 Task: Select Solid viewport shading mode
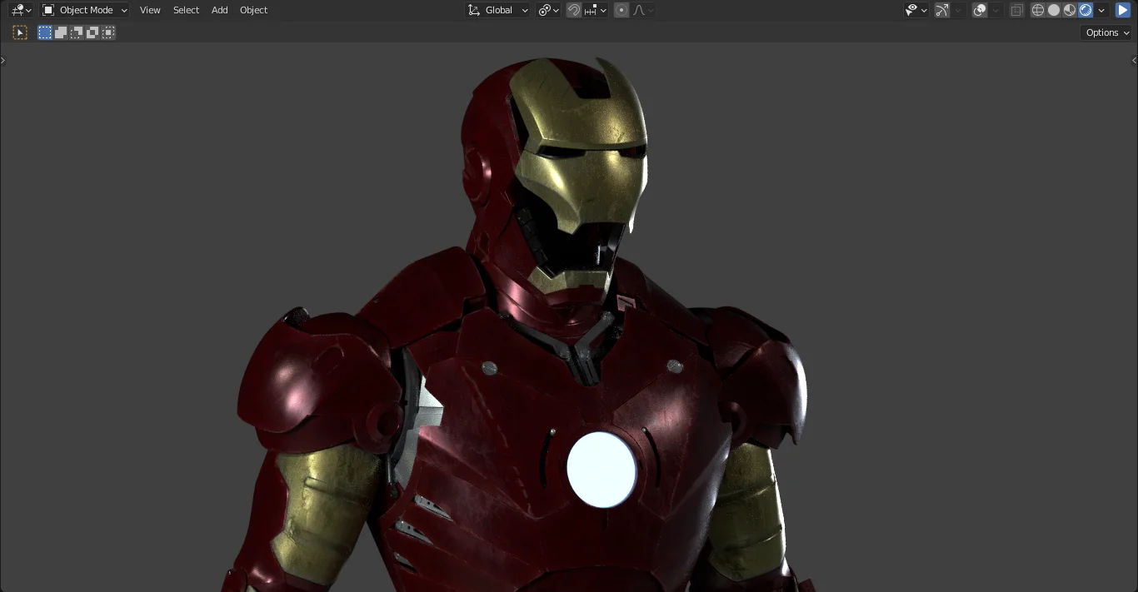[x=1054, y=9]
